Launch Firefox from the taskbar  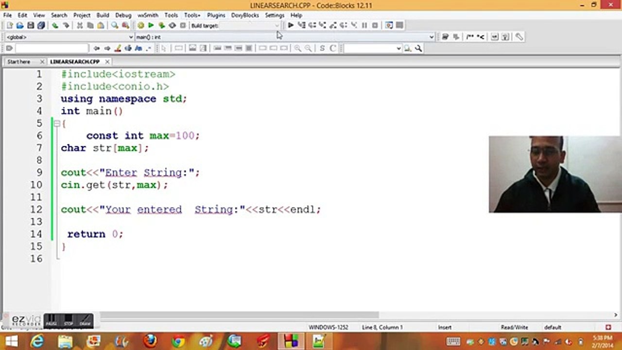click(x=150, y=341)
